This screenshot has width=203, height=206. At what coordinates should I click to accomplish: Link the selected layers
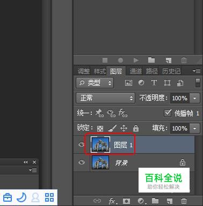point(97,201)
